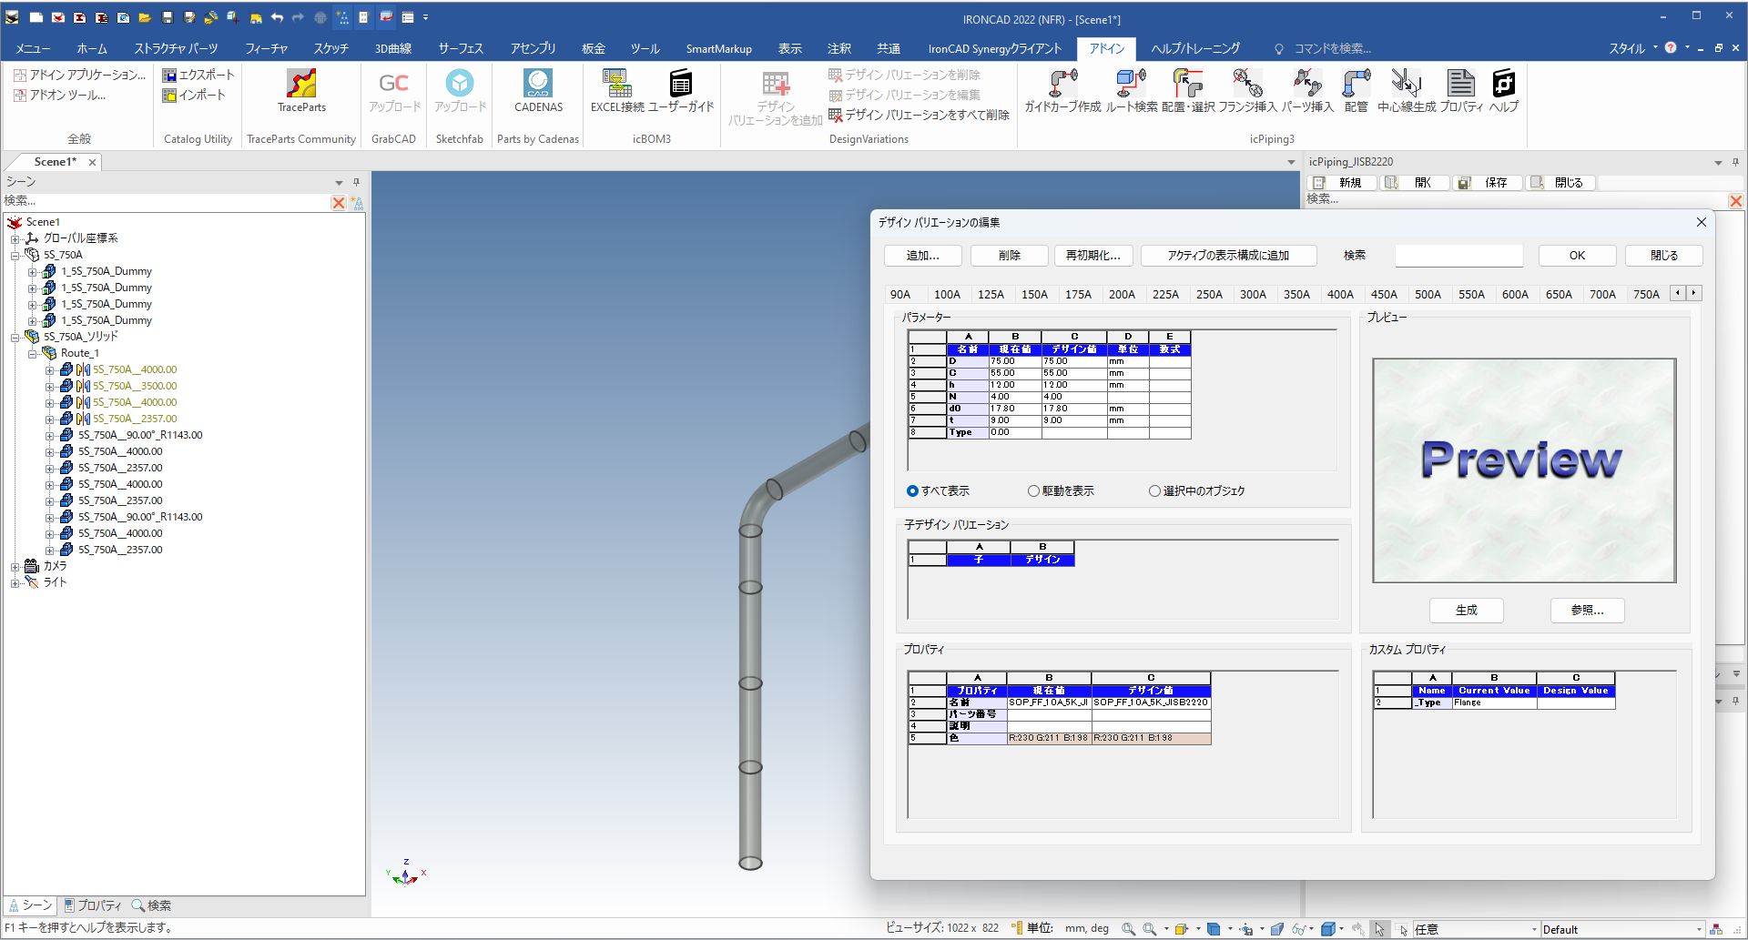Expand the カメラ tree node
1748x940 pixels.
pyautogui.click(x=15, y=567)
